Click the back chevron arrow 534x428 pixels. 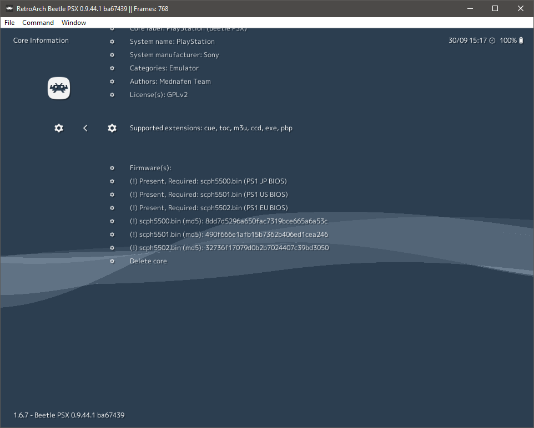coord(85,128)
